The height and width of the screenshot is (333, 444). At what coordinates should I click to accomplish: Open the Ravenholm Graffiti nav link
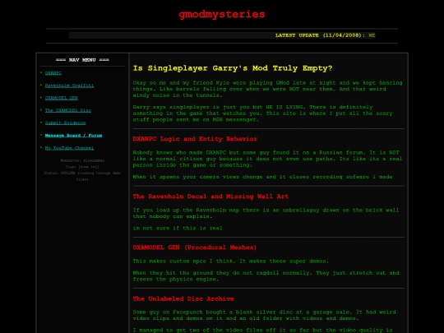pyautogui.click(x=69, y=86)
